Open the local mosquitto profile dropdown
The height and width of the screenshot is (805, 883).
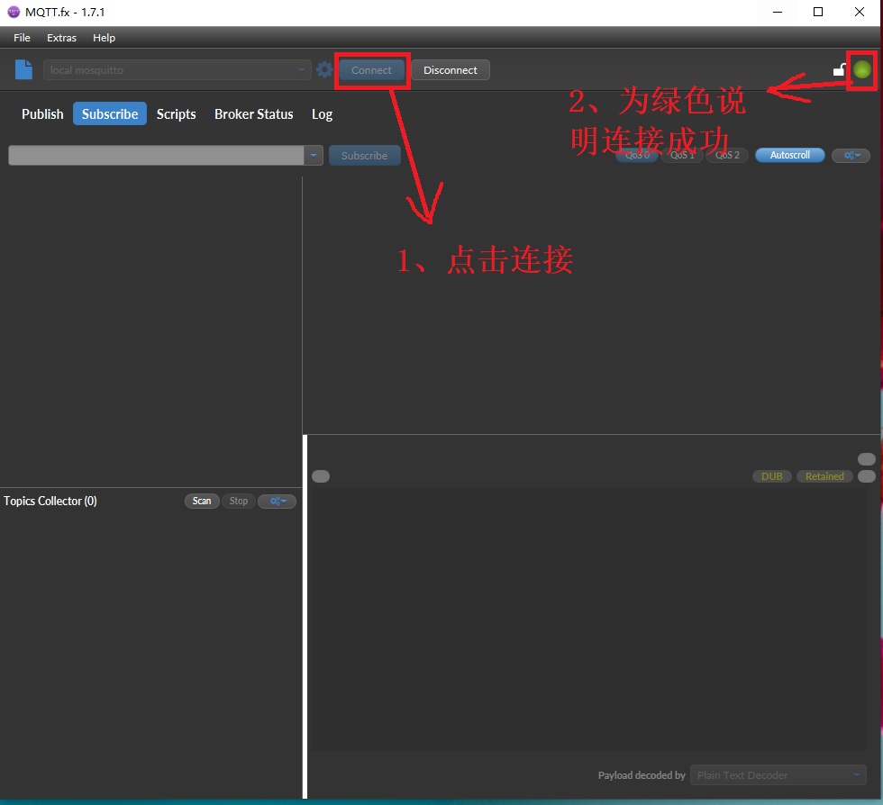177,70
